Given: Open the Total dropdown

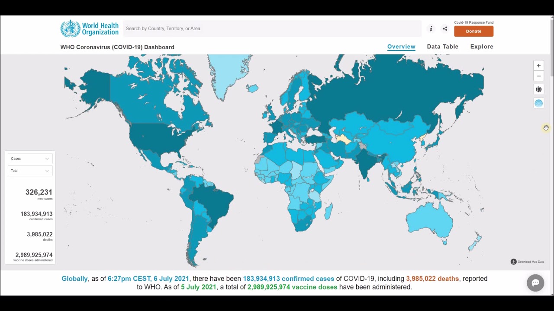Looking at the screenshot, I should 30,171.
